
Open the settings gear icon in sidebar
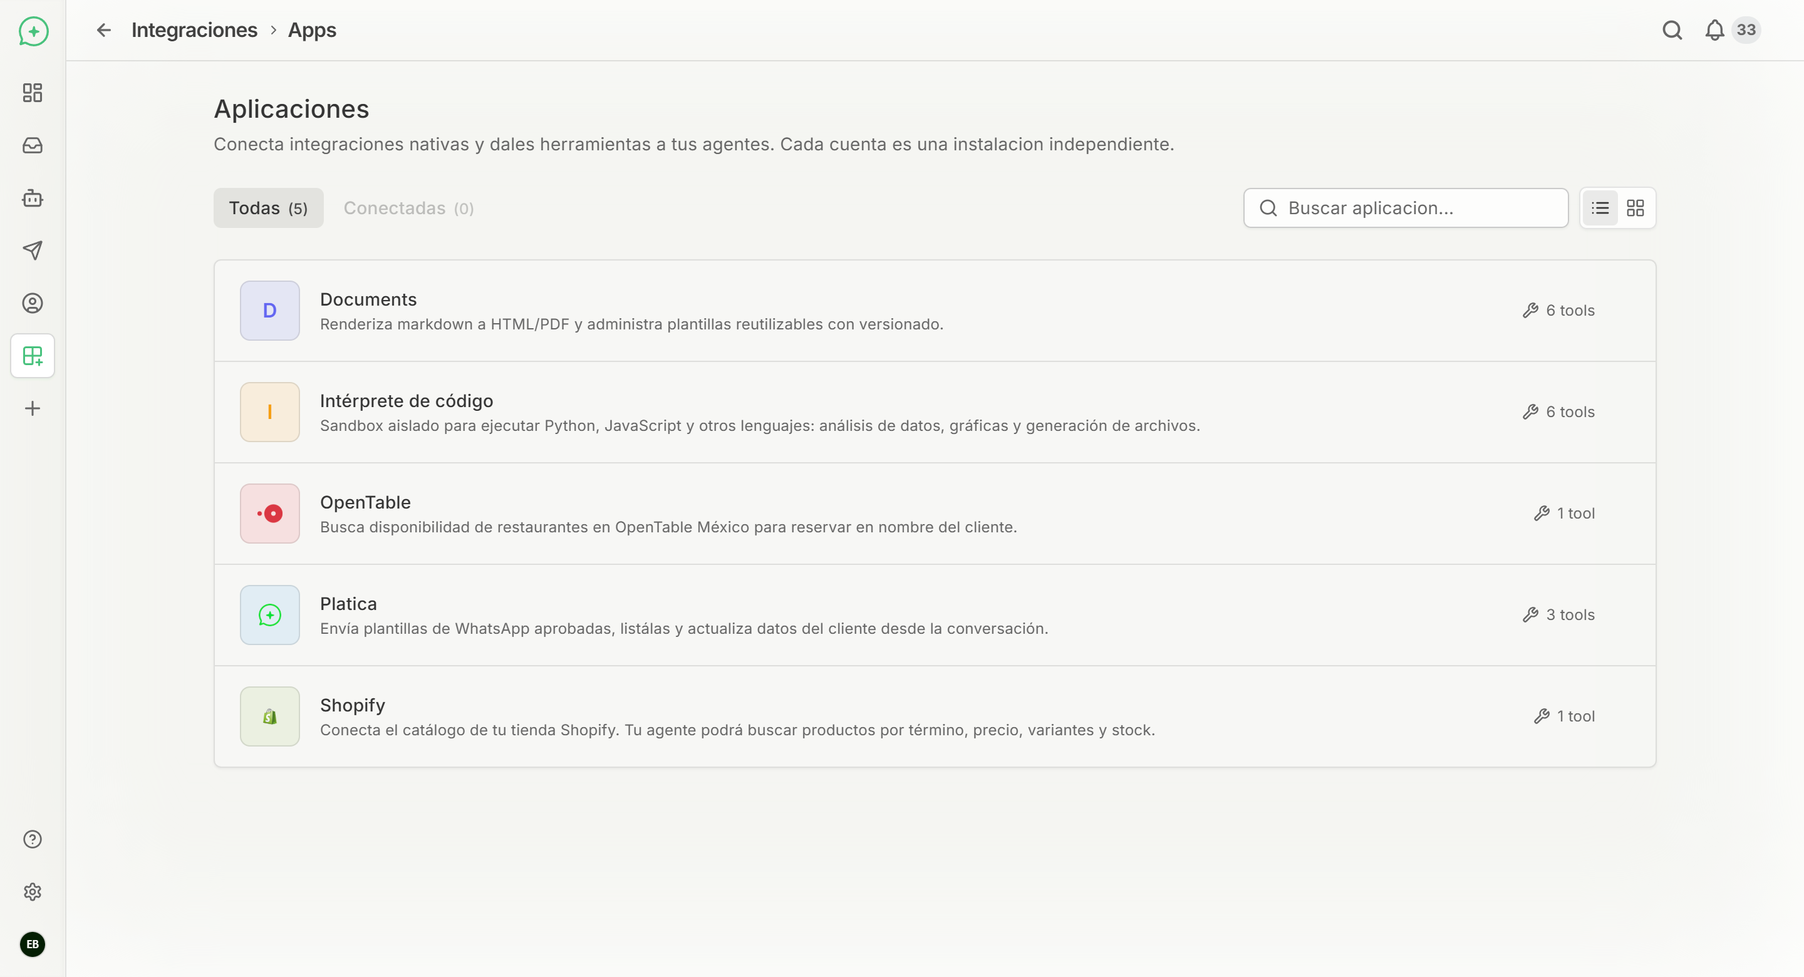tap(32, 892)
